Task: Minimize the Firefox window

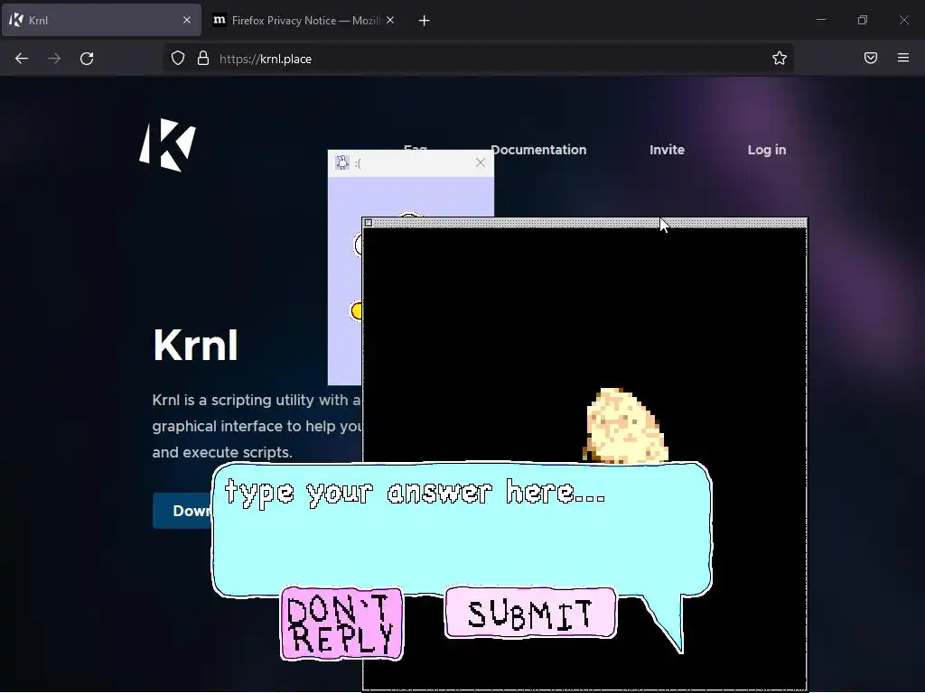Action: point(820,20)
